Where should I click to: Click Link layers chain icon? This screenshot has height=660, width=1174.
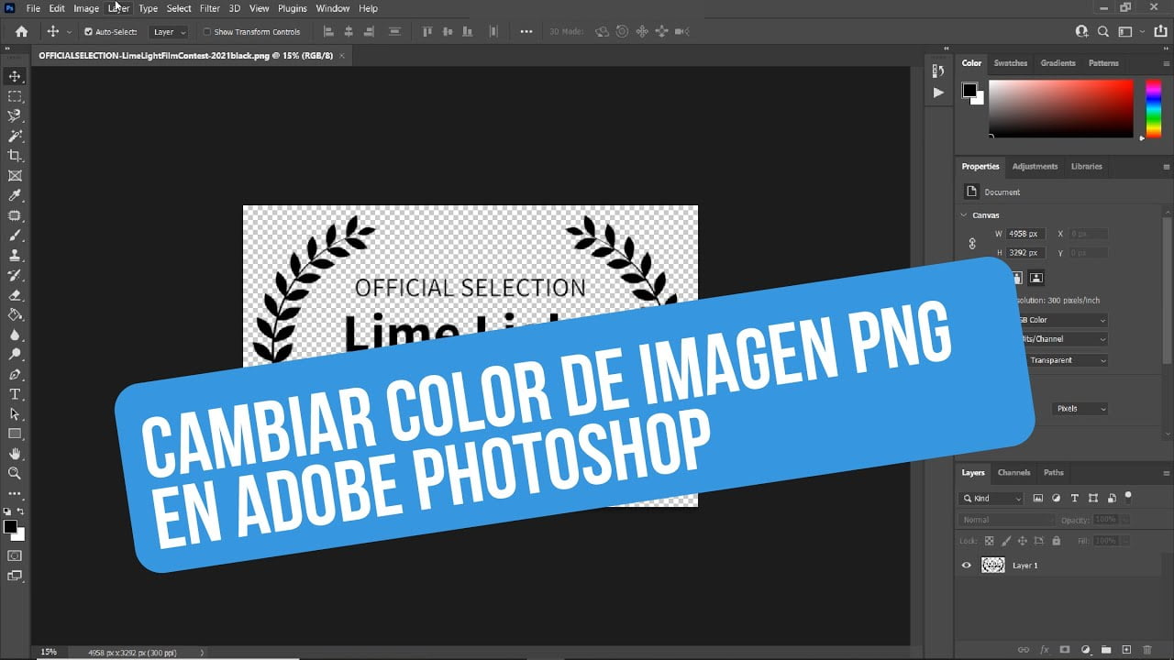(1023, 650)
